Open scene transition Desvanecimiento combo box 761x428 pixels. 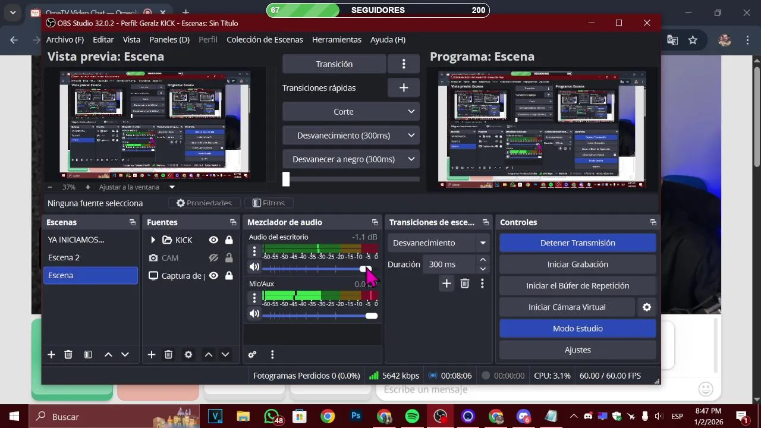439,243
